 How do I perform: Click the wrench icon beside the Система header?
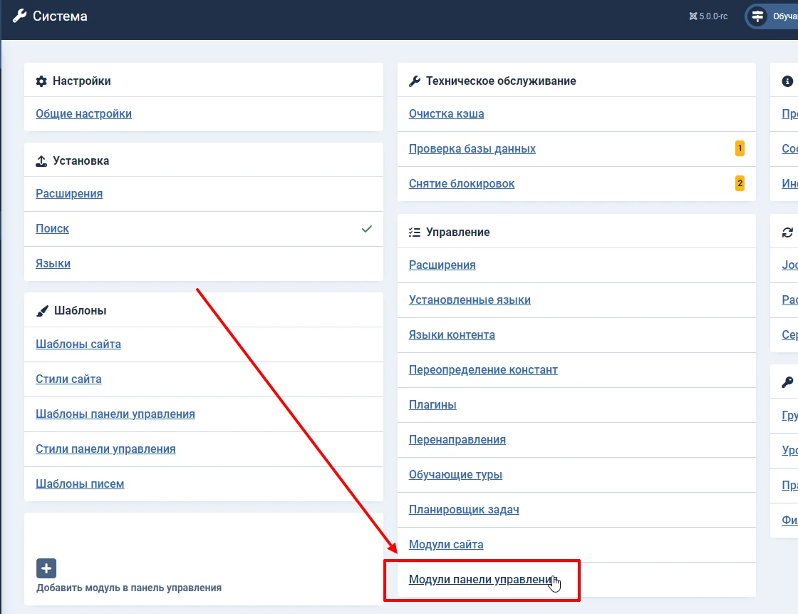(x=20, y=15)
